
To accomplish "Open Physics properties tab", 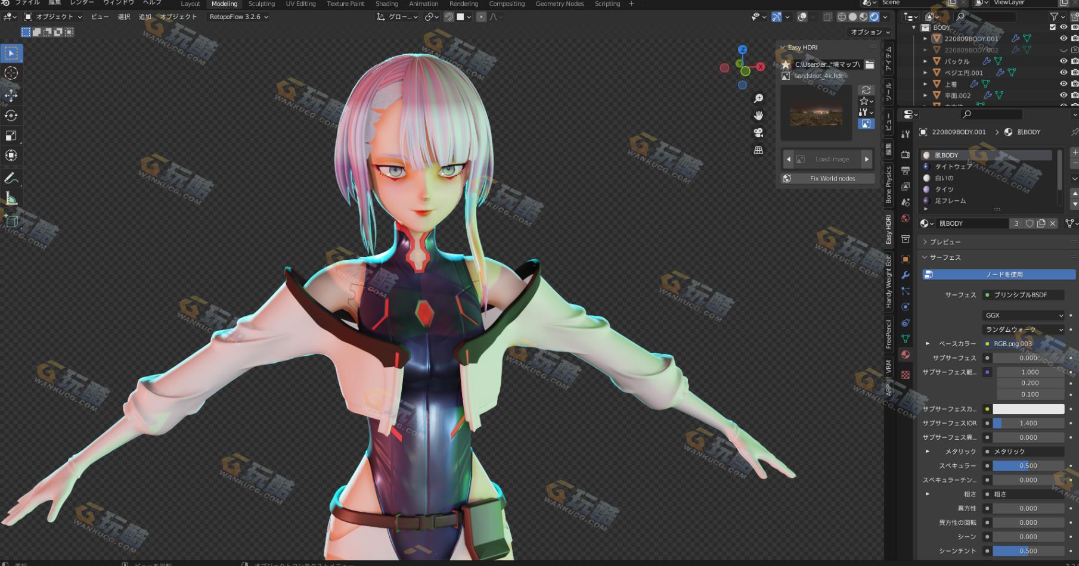I will click(x=906, y=307).
